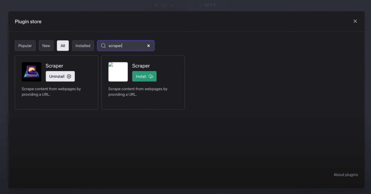
Task: Click the 'Plugin store' heading text
Action: 28,21
